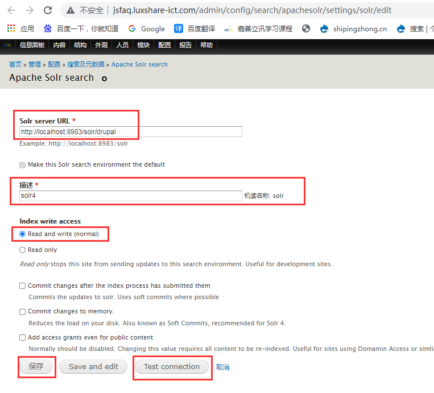Click Save and edit button
The image size is (434, 393).
pyautogui.click(x=93, y=367)
